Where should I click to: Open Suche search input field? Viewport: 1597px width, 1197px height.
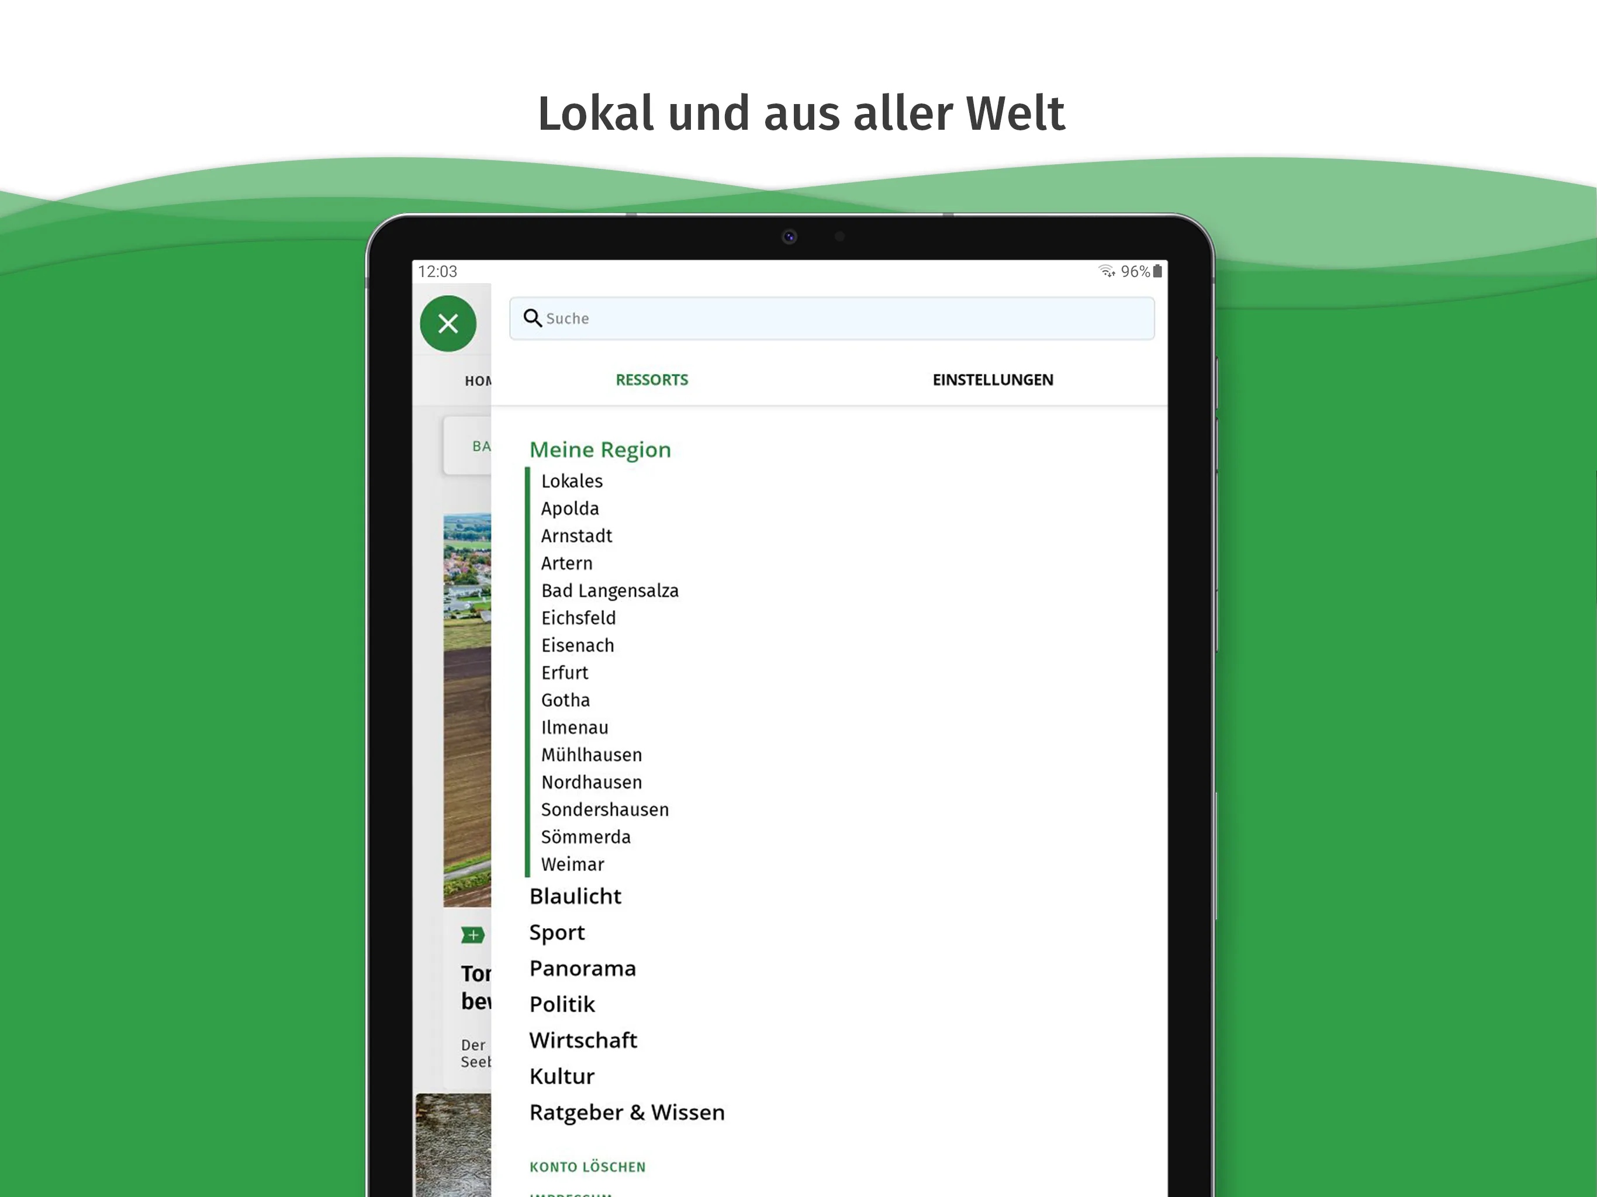[x=831, y=317]
